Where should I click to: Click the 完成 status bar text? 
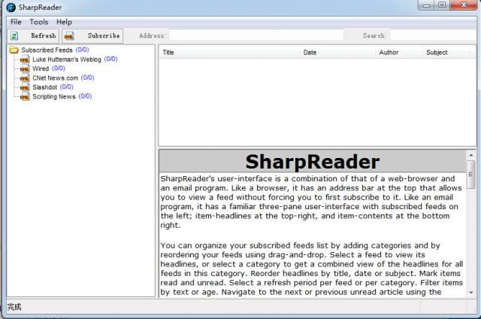coord(14,307)
